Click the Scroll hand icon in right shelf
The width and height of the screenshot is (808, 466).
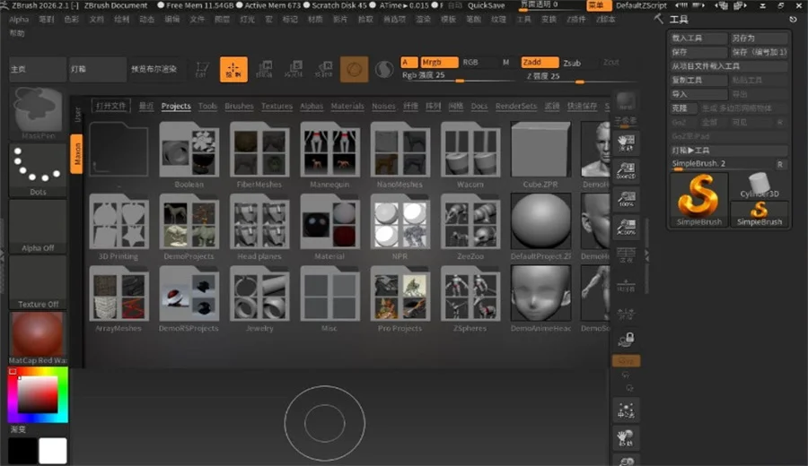pyautogui.click(x=626, y=143)
